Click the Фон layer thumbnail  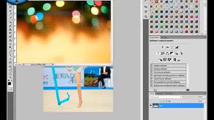pos(155,105)
